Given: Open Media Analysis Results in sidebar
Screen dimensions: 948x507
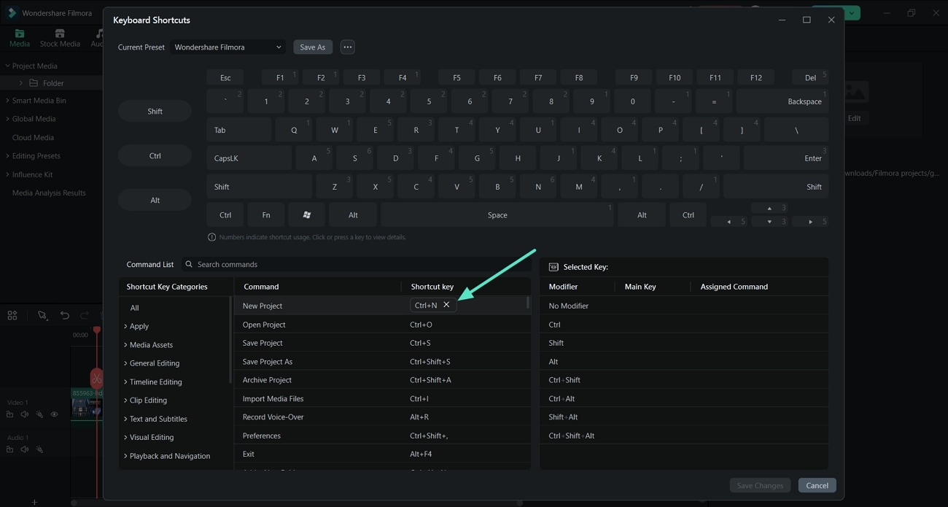Looking at the screenshot, I should [49, 193].
